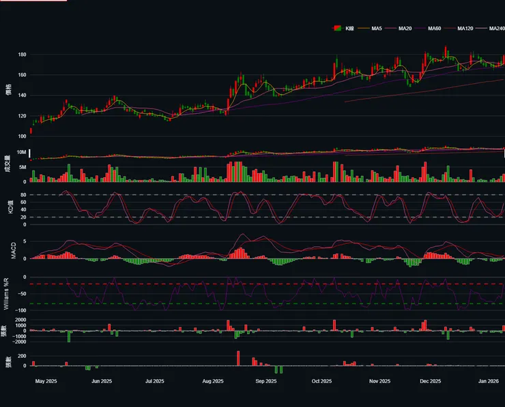Toggle the MA240 legend entry
This screenshot has width=505, height=407.
[491, 29]
